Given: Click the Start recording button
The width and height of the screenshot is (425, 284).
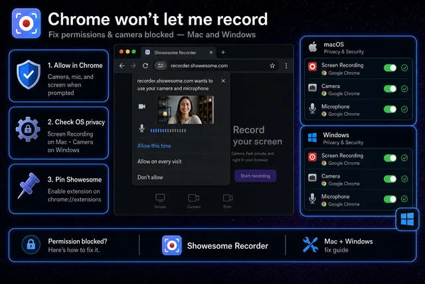Looking at the screenshot, I should tap(255, 176).
